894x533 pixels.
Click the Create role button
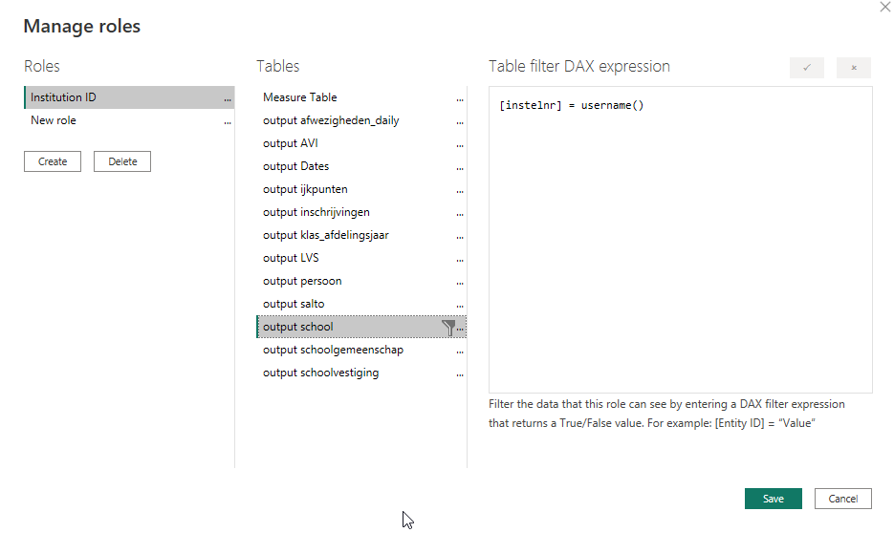point(53,161)
